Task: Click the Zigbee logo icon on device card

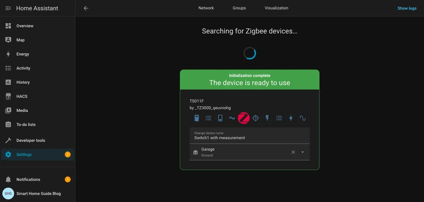Action: pyautogui.click(x=243, y=117)
